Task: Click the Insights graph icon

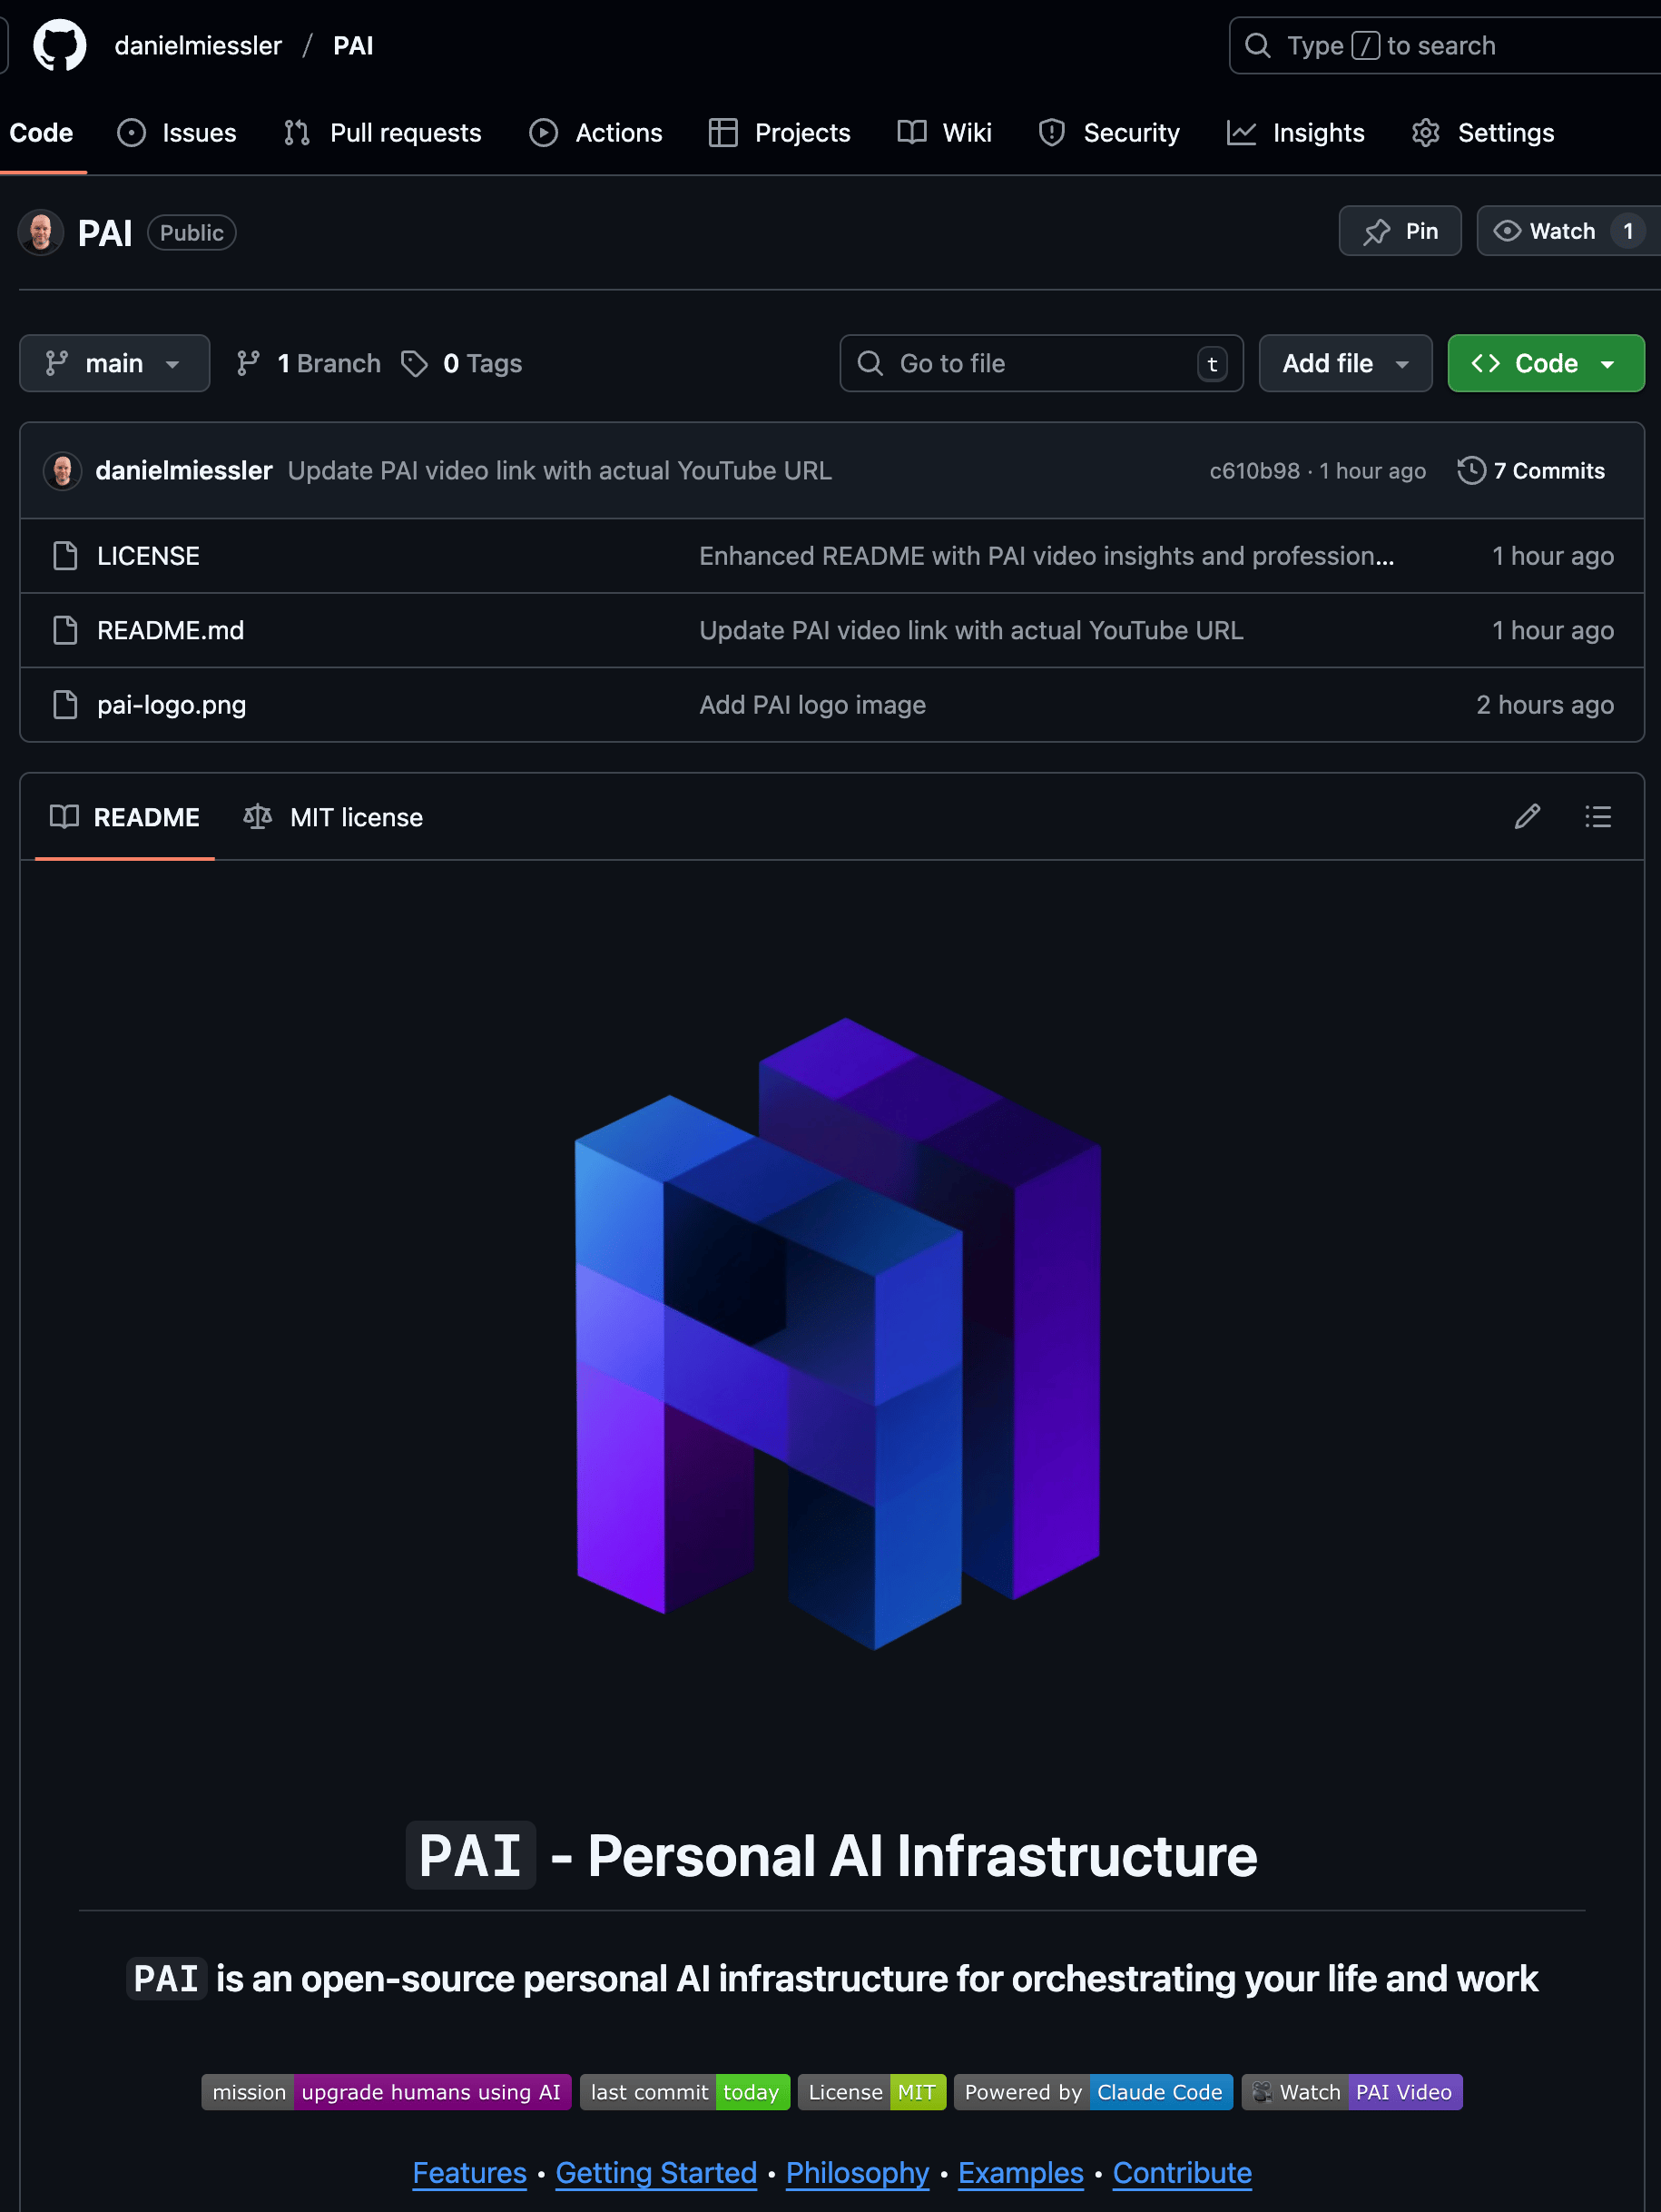Action: pos(1242,133)
